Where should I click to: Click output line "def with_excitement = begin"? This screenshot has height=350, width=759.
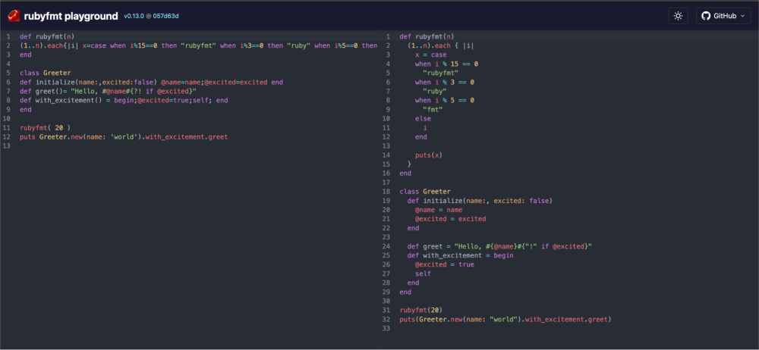[x=461, y=255]
